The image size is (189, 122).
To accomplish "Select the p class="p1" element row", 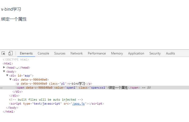I will (54, 84).
